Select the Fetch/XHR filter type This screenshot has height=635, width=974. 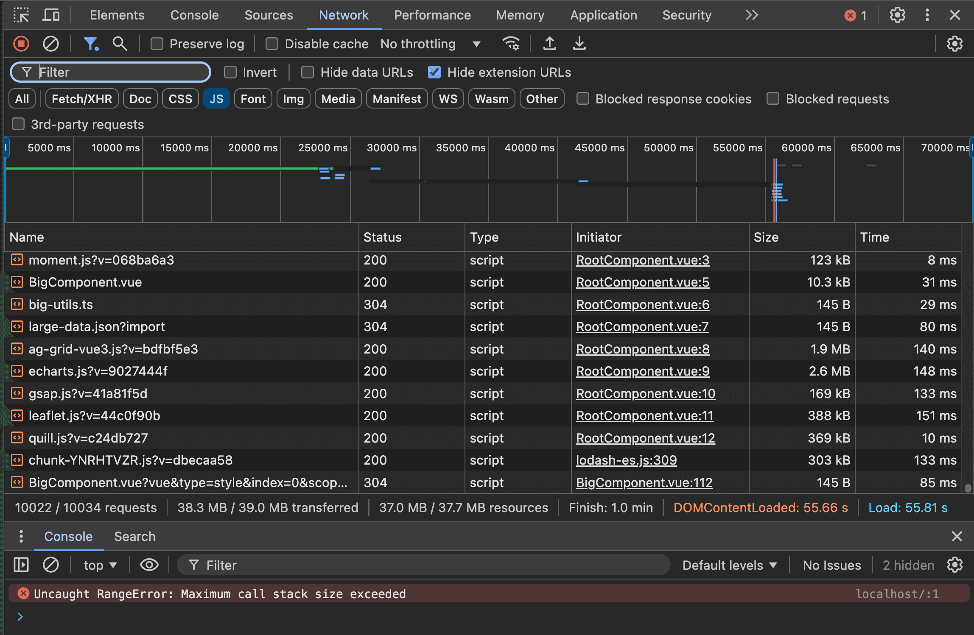point(81,99)
